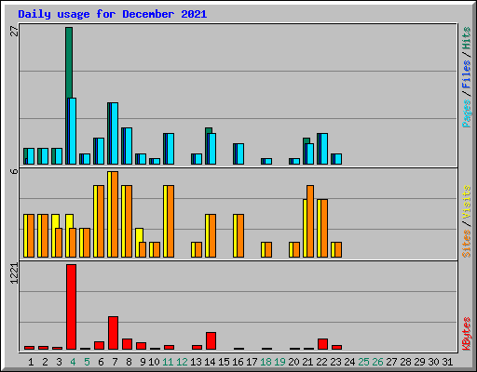Select the orange Sites bar for day 14

click(212, 235)
